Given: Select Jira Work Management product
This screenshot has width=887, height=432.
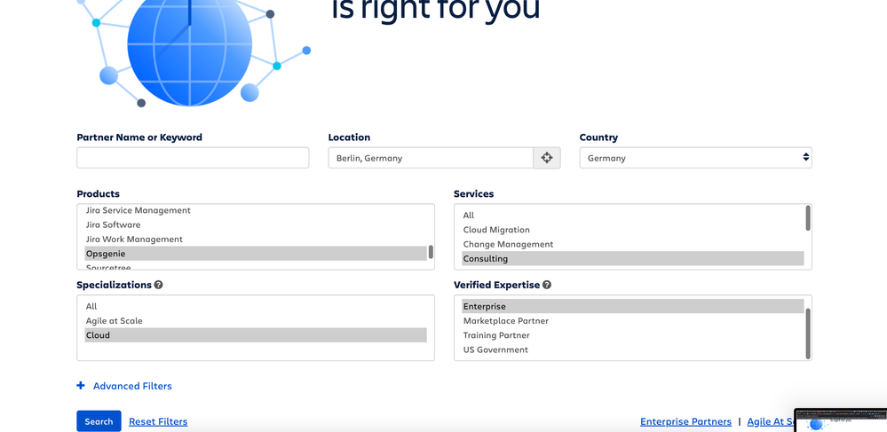Looking at the screenshot, I should pos(256,240).
